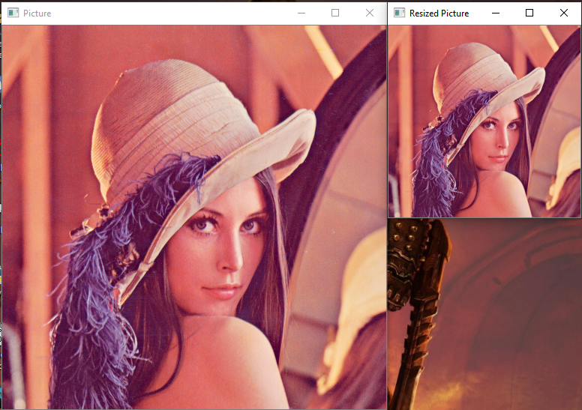Viewport: 582px width, 410px height.
Task: Maximize the Resized Picture window
Action: [x=529, y=13]
